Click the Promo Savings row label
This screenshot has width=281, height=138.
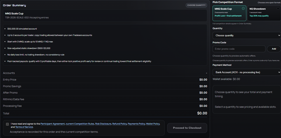[12, 86]
